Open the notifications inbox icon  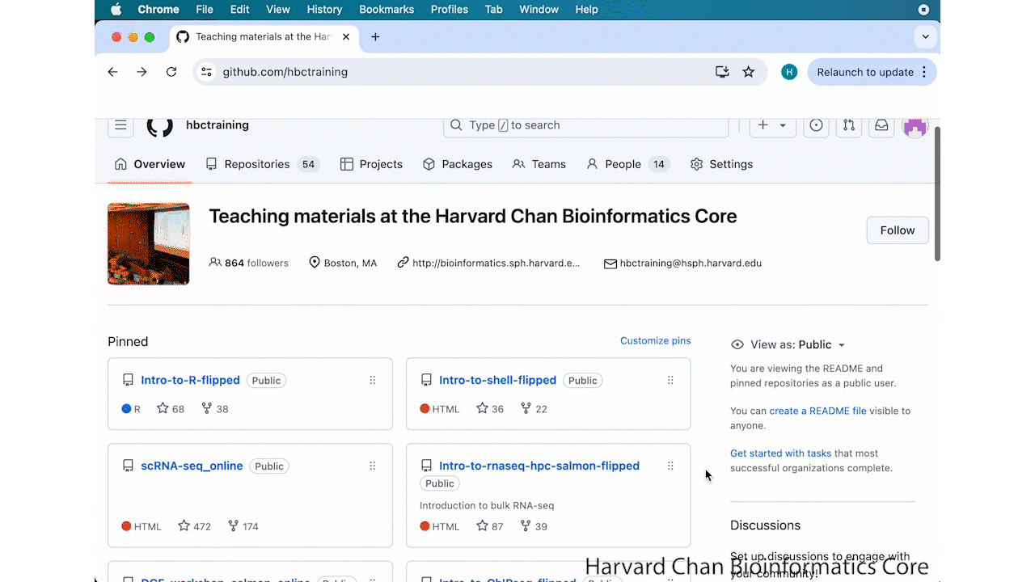pos(881,125)
